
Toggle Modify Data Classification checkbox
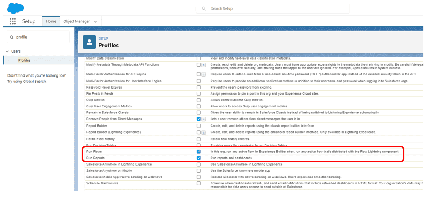(198, 58)
